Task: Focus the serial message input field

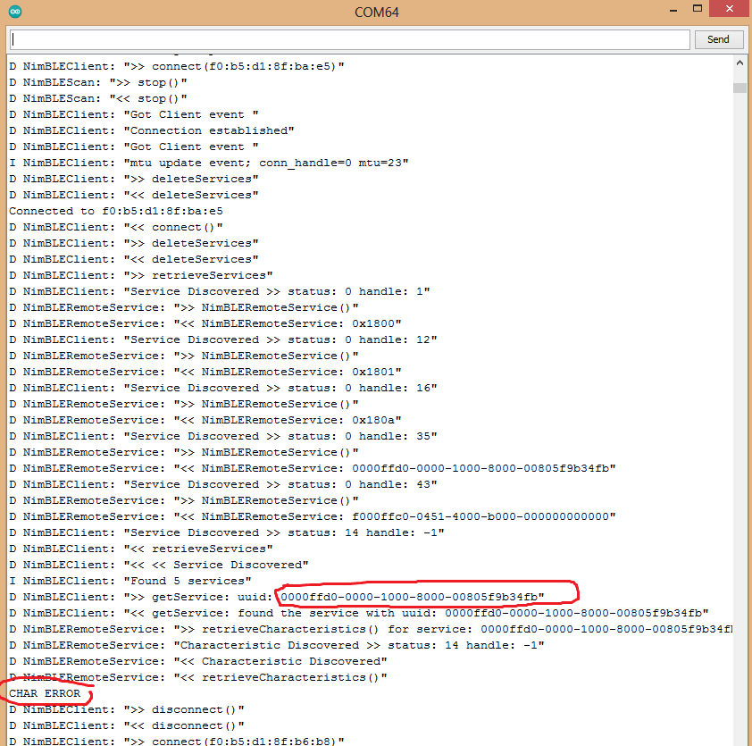Action: (349, 39)
